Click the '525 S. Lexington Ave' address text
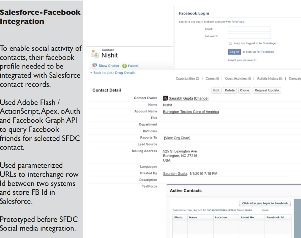301x238 pixels. [180, 151]
